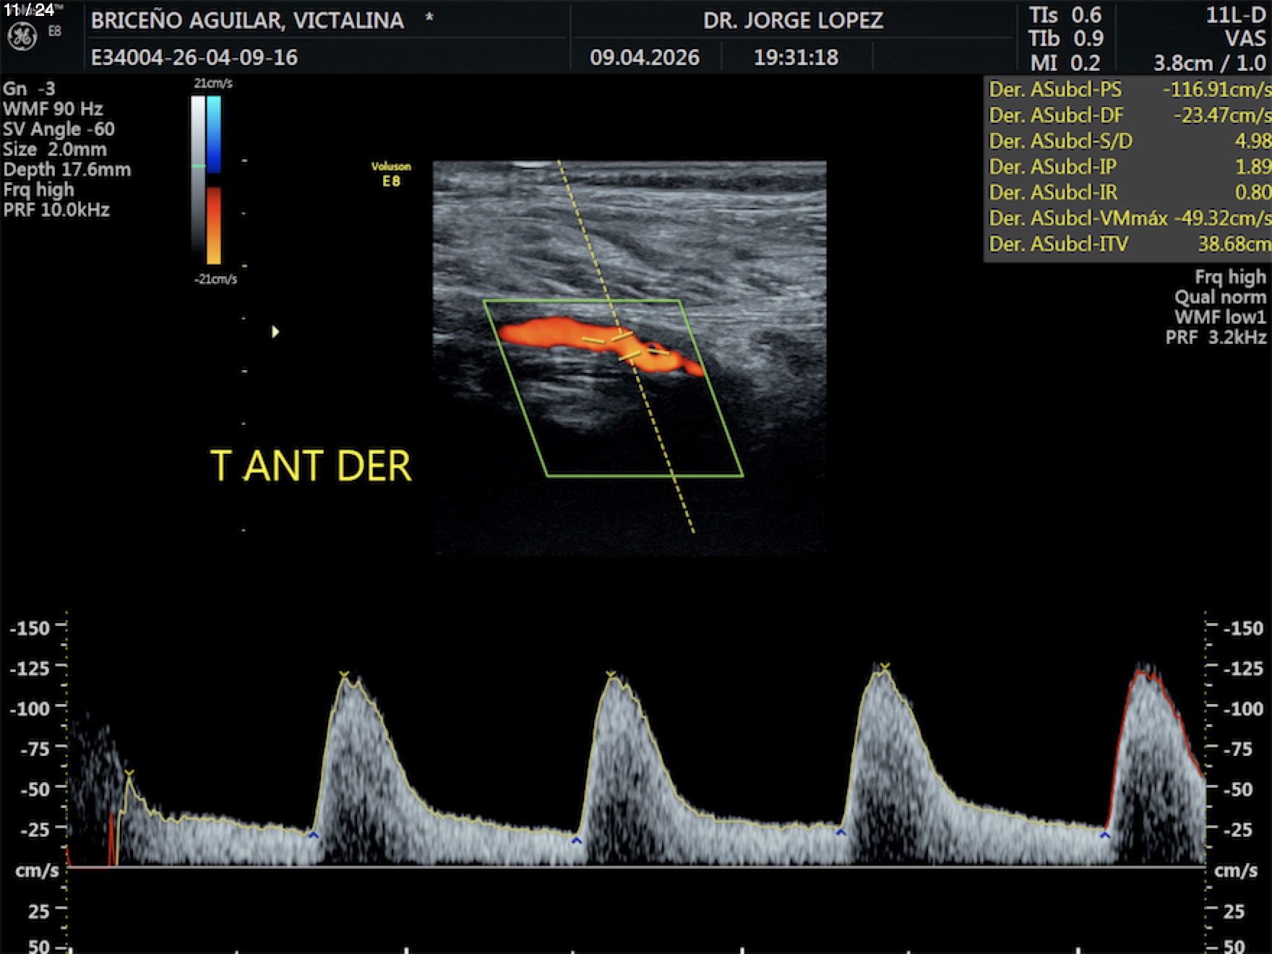The image size is (1272, 954).
Task: Click the color Doppler velocity scale bar
Action: 214,181
